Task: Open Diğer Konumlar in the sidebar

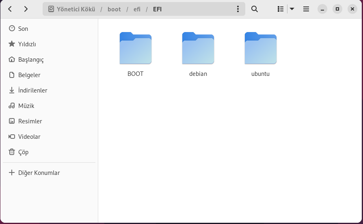Action: pyautogui.click(x=49, y=172)
